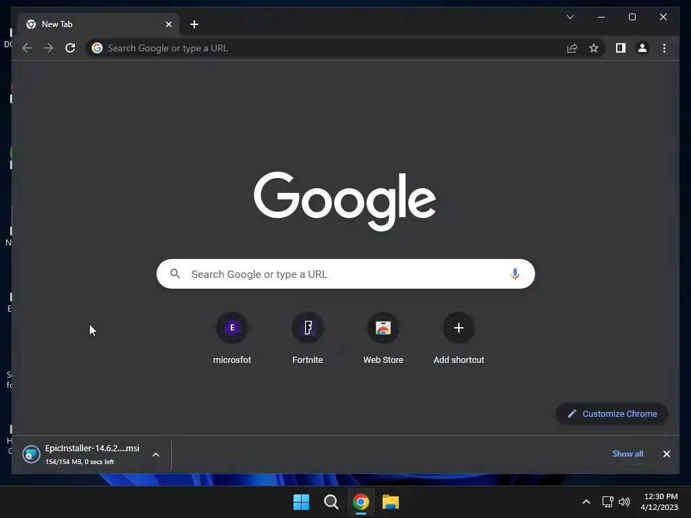Start voice search with microphone icon

coord(514,274)
